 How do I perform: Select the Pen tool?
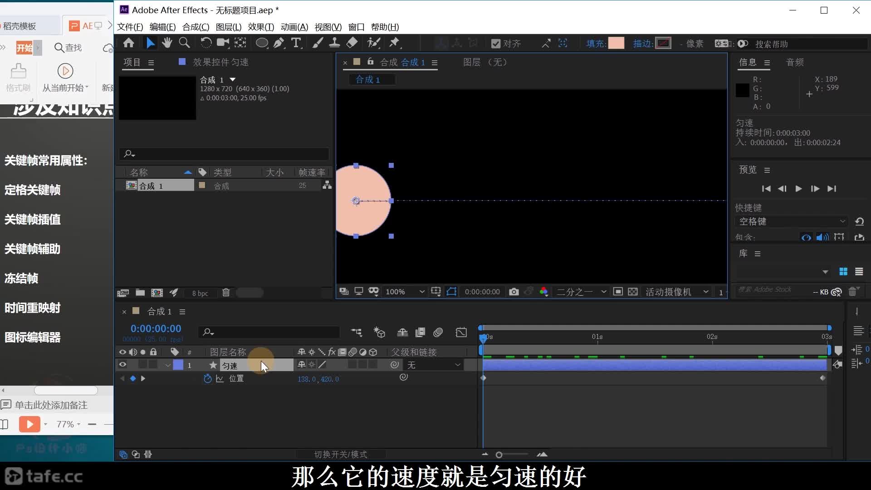pyautogui.click(x=279, y=43)
